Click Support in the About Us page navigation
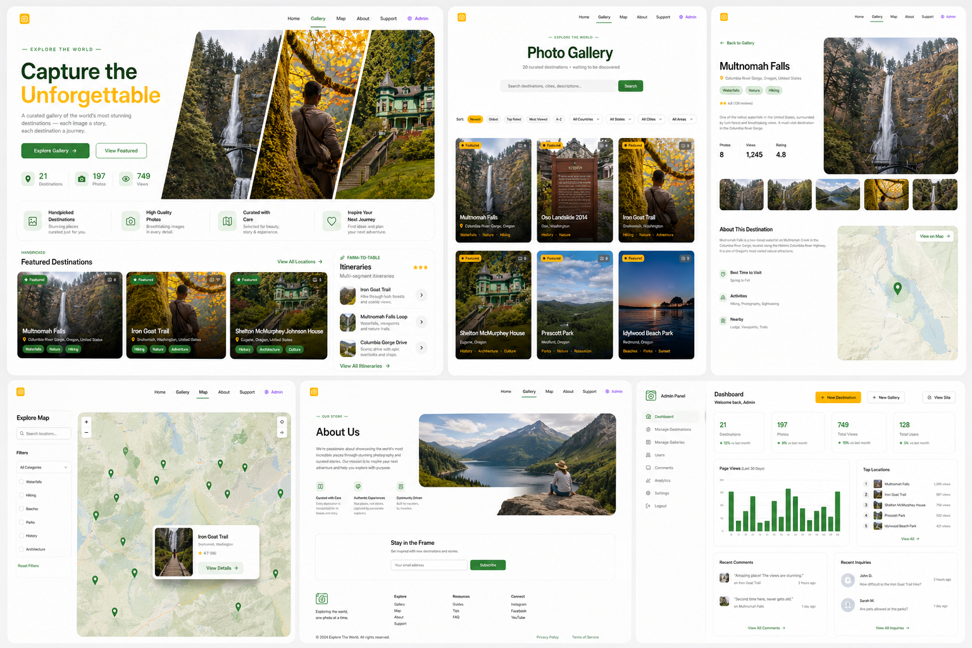Viewport: 972px width, 648px height. coord(590,392)
